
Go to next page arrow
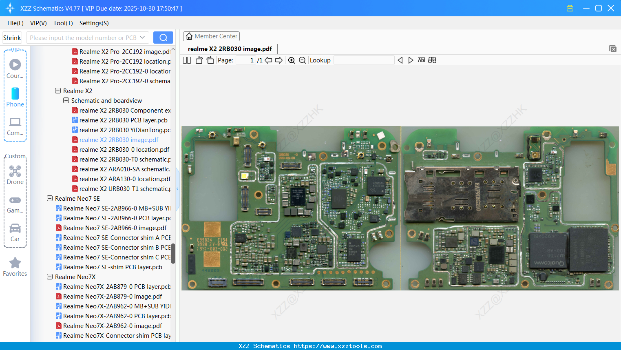(279, 60)
